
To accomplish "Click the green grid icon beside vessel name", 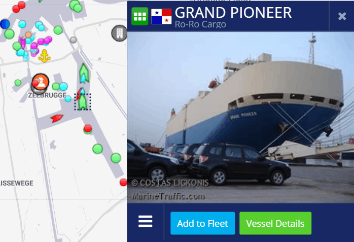I will tap(140, 16).
